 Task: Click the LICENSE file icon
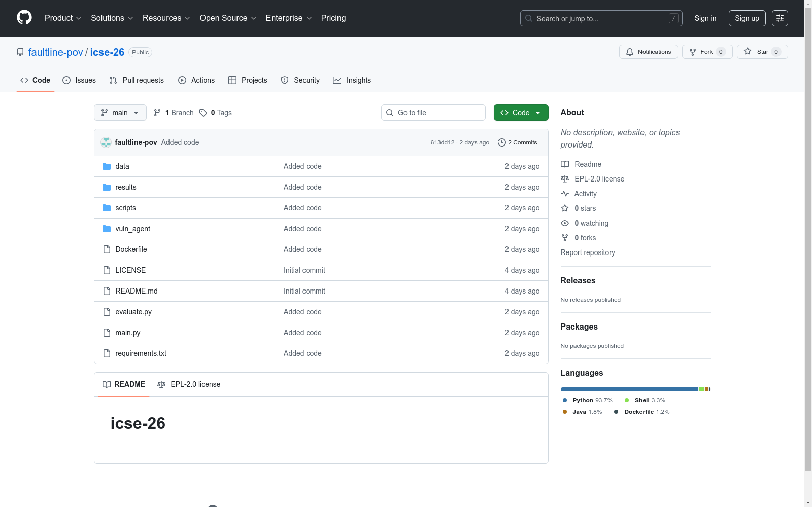point(107,270)
